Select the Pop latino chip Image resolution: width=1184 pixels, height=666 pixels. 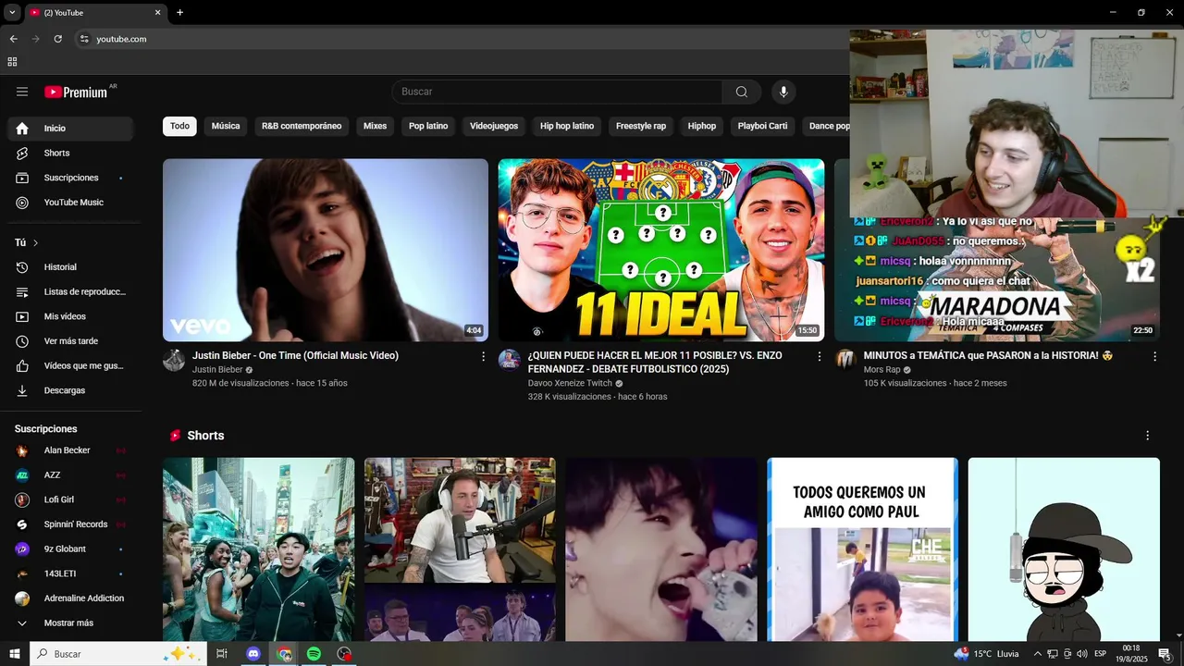tap(428, 126)
